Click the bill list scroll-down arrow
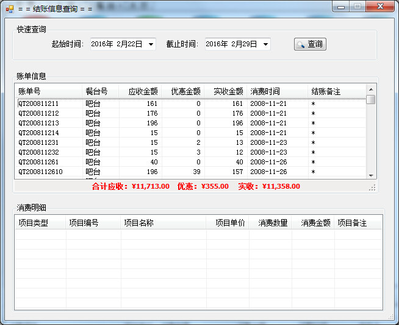 371,175
